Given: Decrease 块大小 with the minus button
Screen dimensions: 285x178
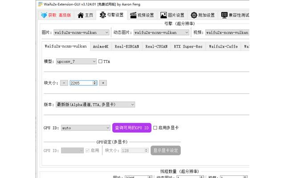Looking at the screenshot, I should click(64, 83).
